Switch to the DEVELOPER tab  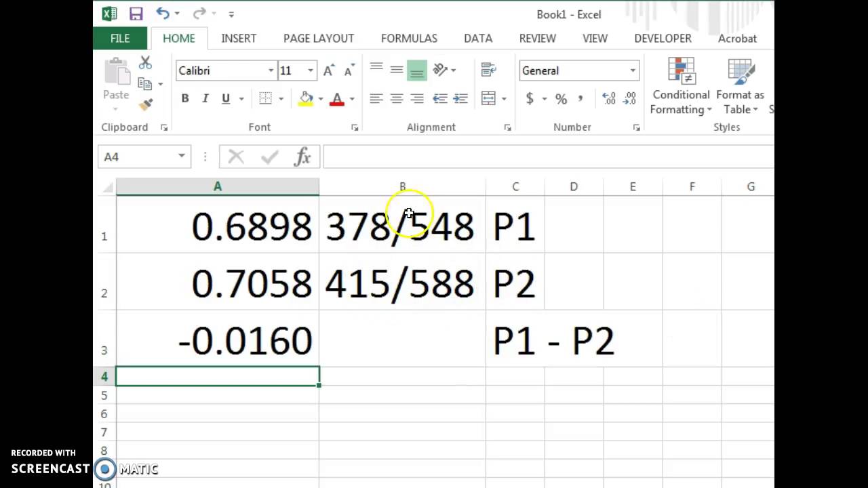tap(663, 39)
